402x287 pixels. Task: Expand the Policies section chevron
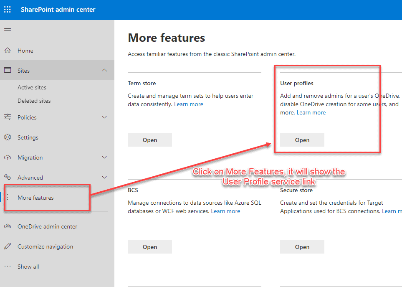coord(104,117)
